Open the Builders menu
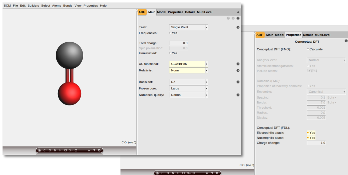Screen dimensions: 348x175 33,5
